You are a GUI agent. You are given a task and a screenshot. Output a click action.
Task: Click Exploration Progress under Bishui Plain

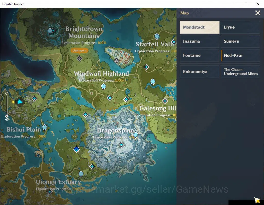click(24, 136)
